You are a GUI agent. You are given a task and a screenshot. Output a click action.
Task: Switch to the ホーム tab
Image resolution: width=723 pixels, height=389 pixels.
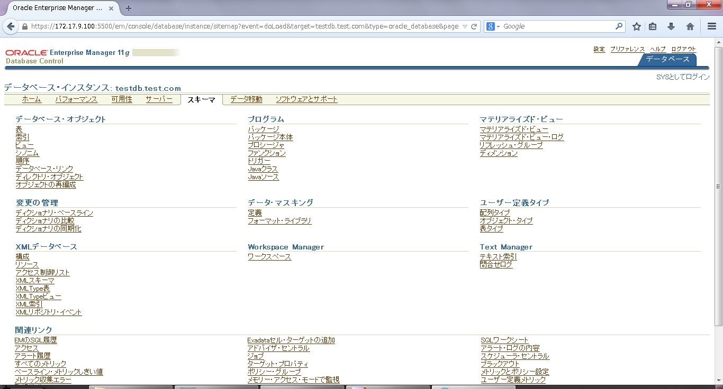tap(31, 99)
